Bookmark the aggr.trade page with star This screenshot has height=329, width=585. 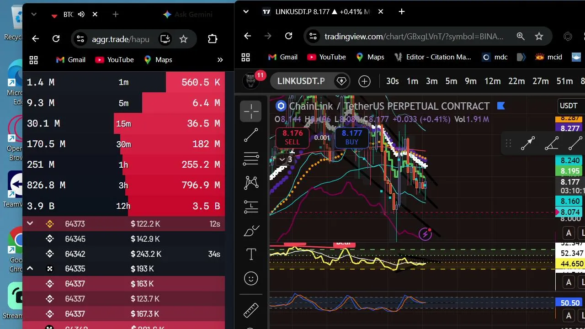(183, 39)
